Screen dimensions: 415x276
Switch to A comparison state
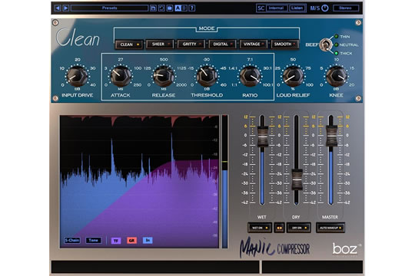pos(178,8)
